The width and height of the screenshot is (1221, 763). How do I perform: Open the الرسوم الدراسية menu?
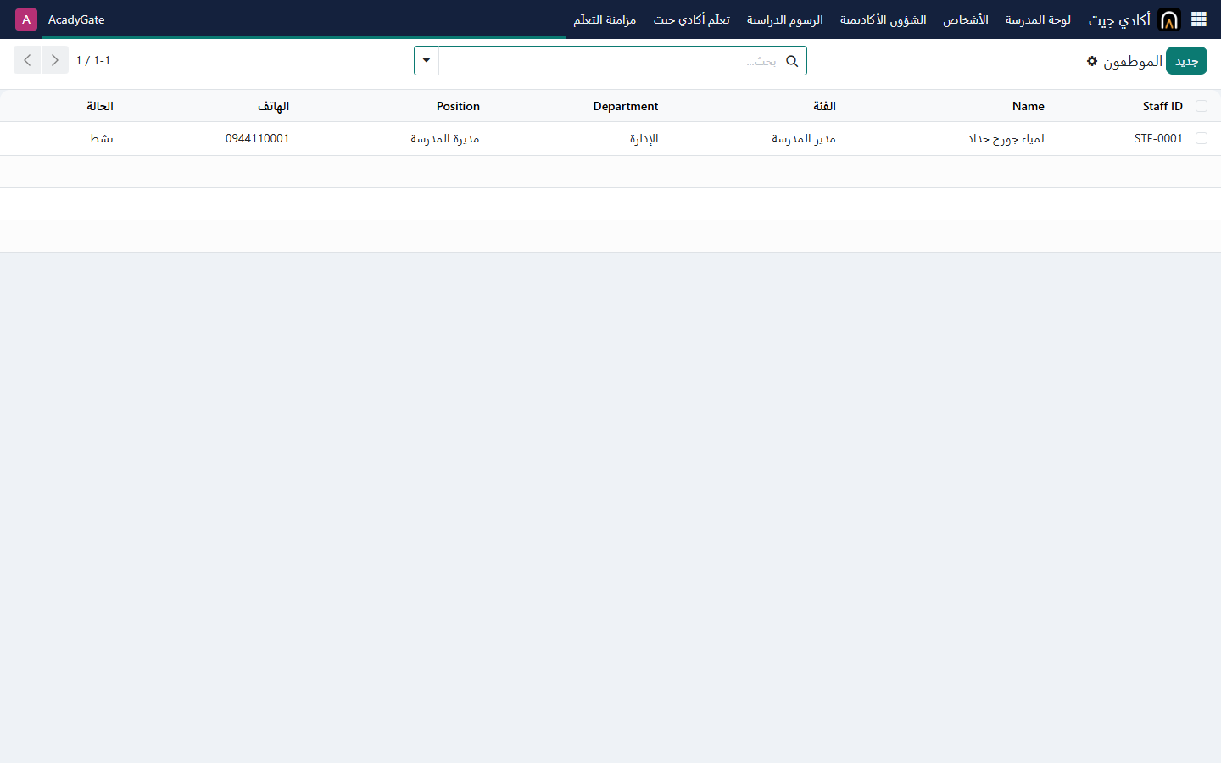(784, 19)
